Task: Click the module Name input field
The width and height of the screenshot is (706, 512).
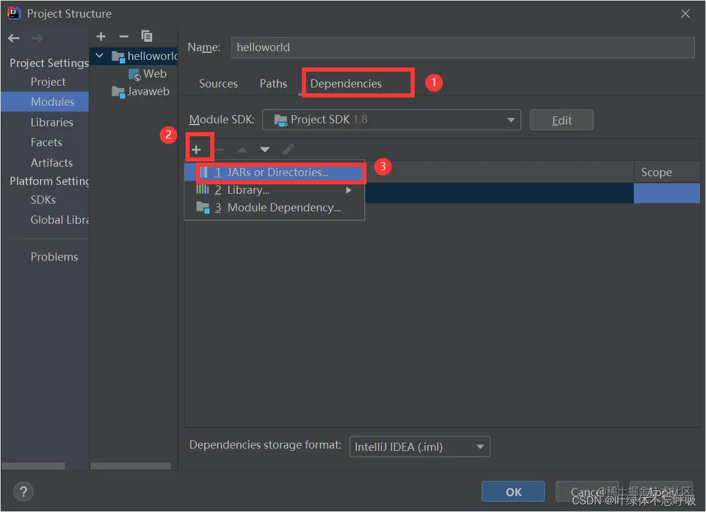Action: click(463, 47)
